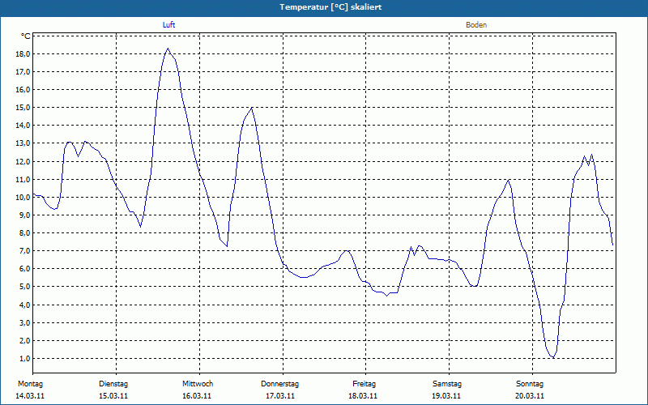Click the date 15.03.11
648x405 pixels.
(x=113, y=396)
